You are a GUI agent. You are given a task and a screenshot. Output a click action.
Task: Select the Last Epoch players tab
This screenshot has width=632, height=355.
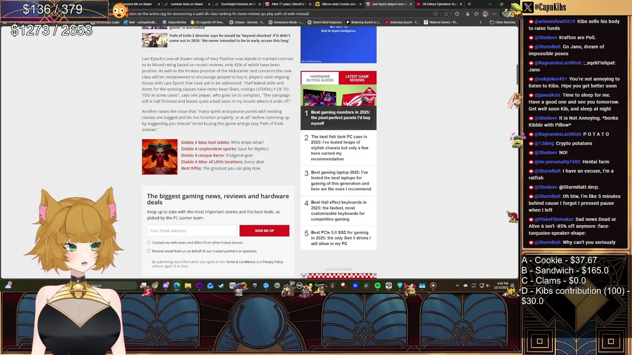(x=389, y=4)
